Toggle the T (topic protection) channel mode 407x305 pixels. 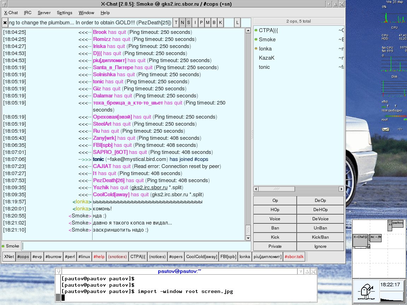176,23
